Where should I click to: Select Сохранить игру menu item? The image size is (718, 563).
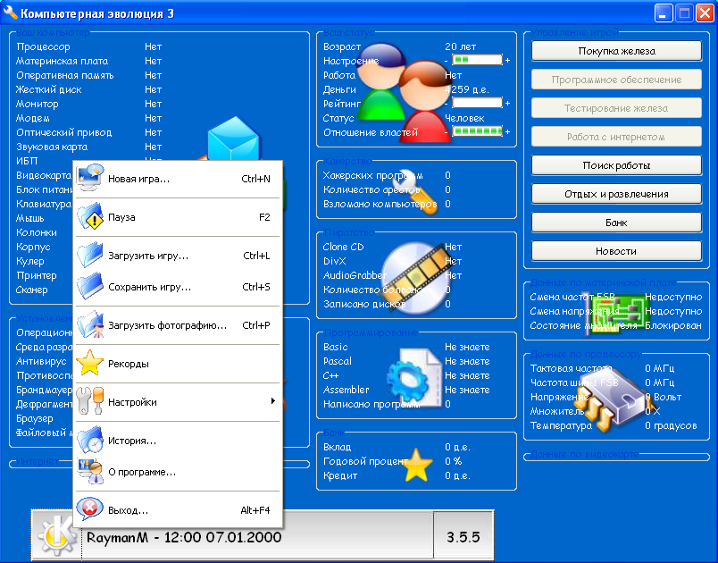click(178, 287)
